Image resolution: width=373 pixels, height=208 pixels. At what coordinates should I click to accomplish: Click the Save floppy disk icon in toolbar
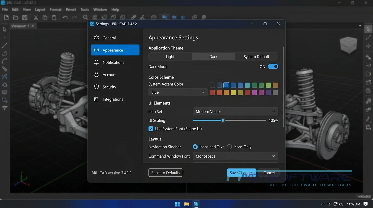(25, 17)
